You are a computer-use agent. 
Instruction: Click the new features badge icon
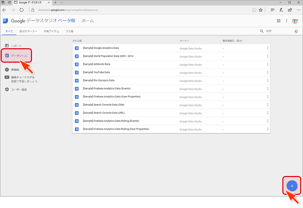pyautogui.click(x=7, y=70)
